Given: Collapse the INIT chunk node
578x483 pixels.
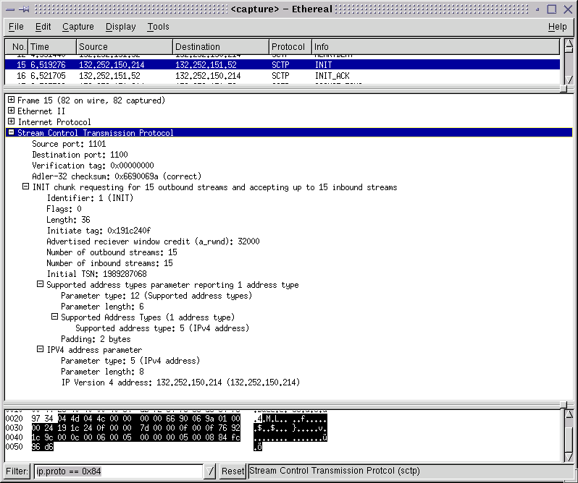Looking at the screenshot, I should [x=25, y=187].
